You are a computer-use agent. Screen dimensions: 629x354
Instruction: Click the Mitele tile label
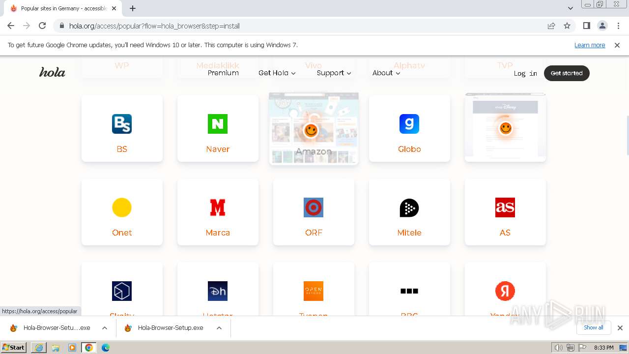409,233
